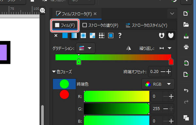The height and width of the screenshot is (125, 196).
Task: Click the new document icon
Action: [186, 13]
